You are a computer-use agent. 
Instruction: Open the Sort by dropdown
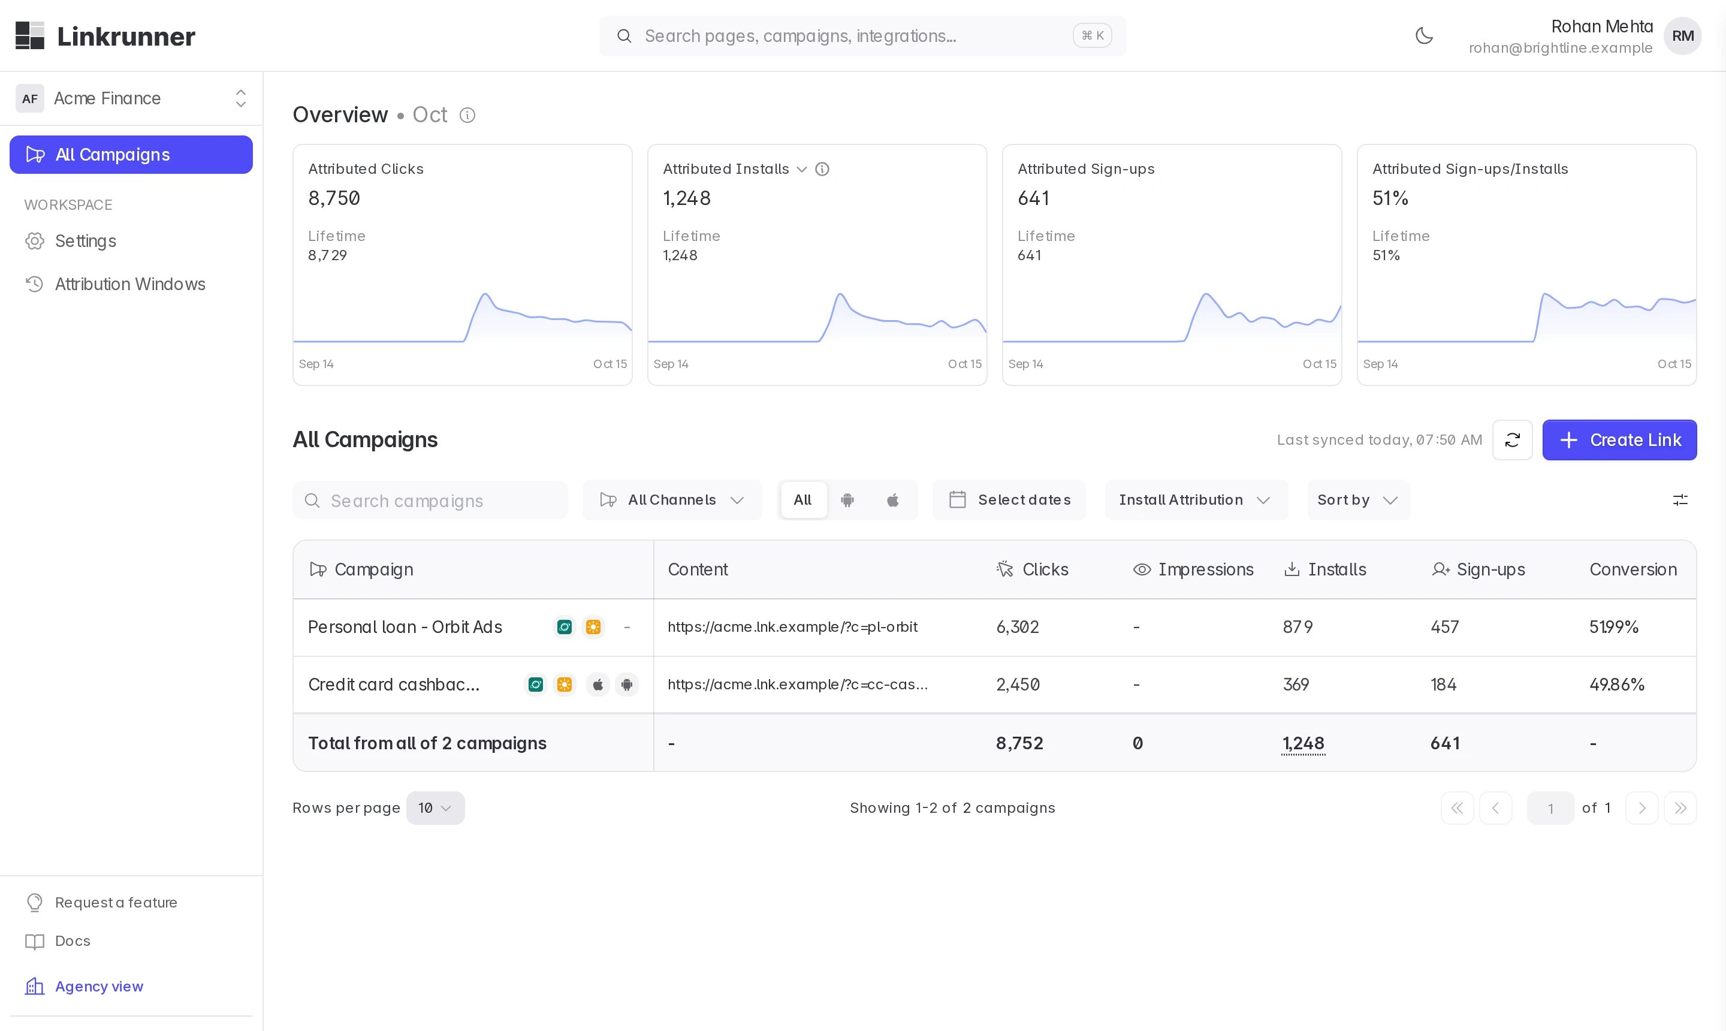point(1358,499)
